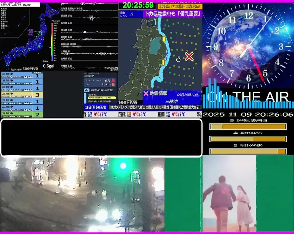Click the 沖縄県 名護 waveform label

[x=66, y=66]
